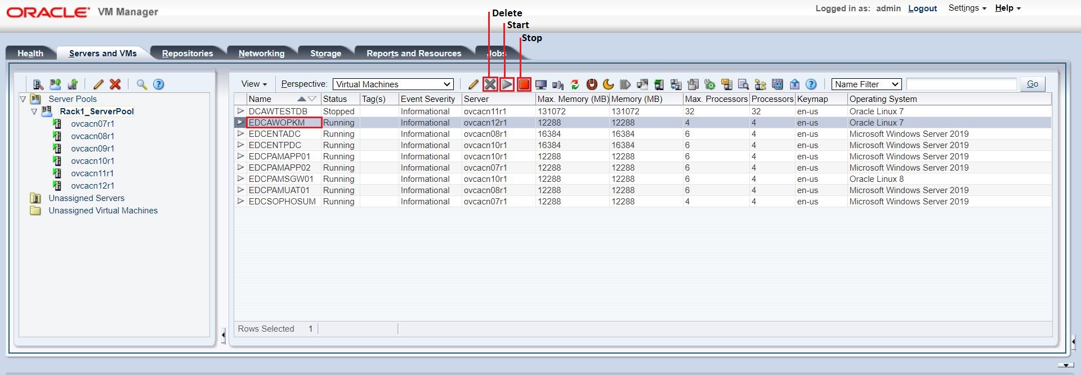Select server ovcacn07r1 in the tree

click(x=92, y=124)
